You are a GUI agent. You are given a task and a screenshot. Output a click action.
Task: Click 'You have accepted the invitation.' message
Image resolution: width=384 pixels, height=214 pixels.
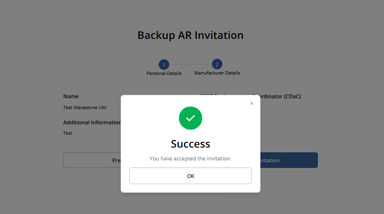point(190,158)
